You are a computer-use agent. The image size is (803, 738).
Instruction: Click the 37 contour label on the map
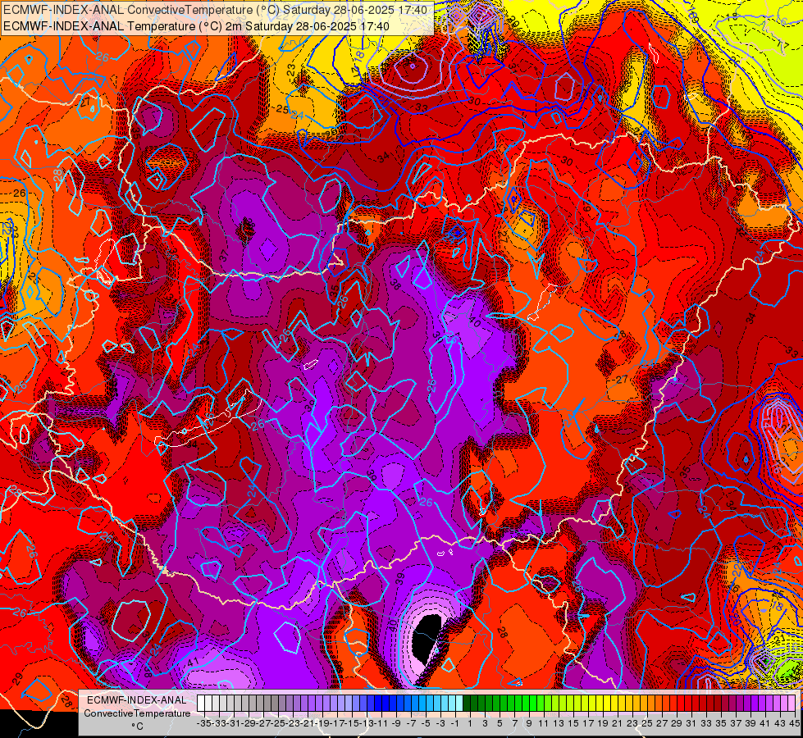[224, 256]
